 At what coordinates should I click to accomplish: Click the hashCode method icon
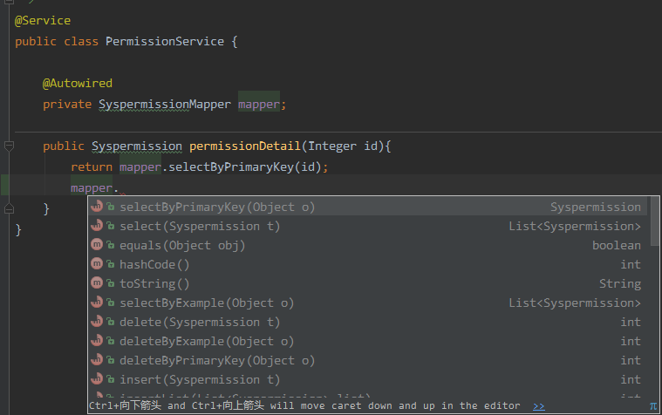97,265
